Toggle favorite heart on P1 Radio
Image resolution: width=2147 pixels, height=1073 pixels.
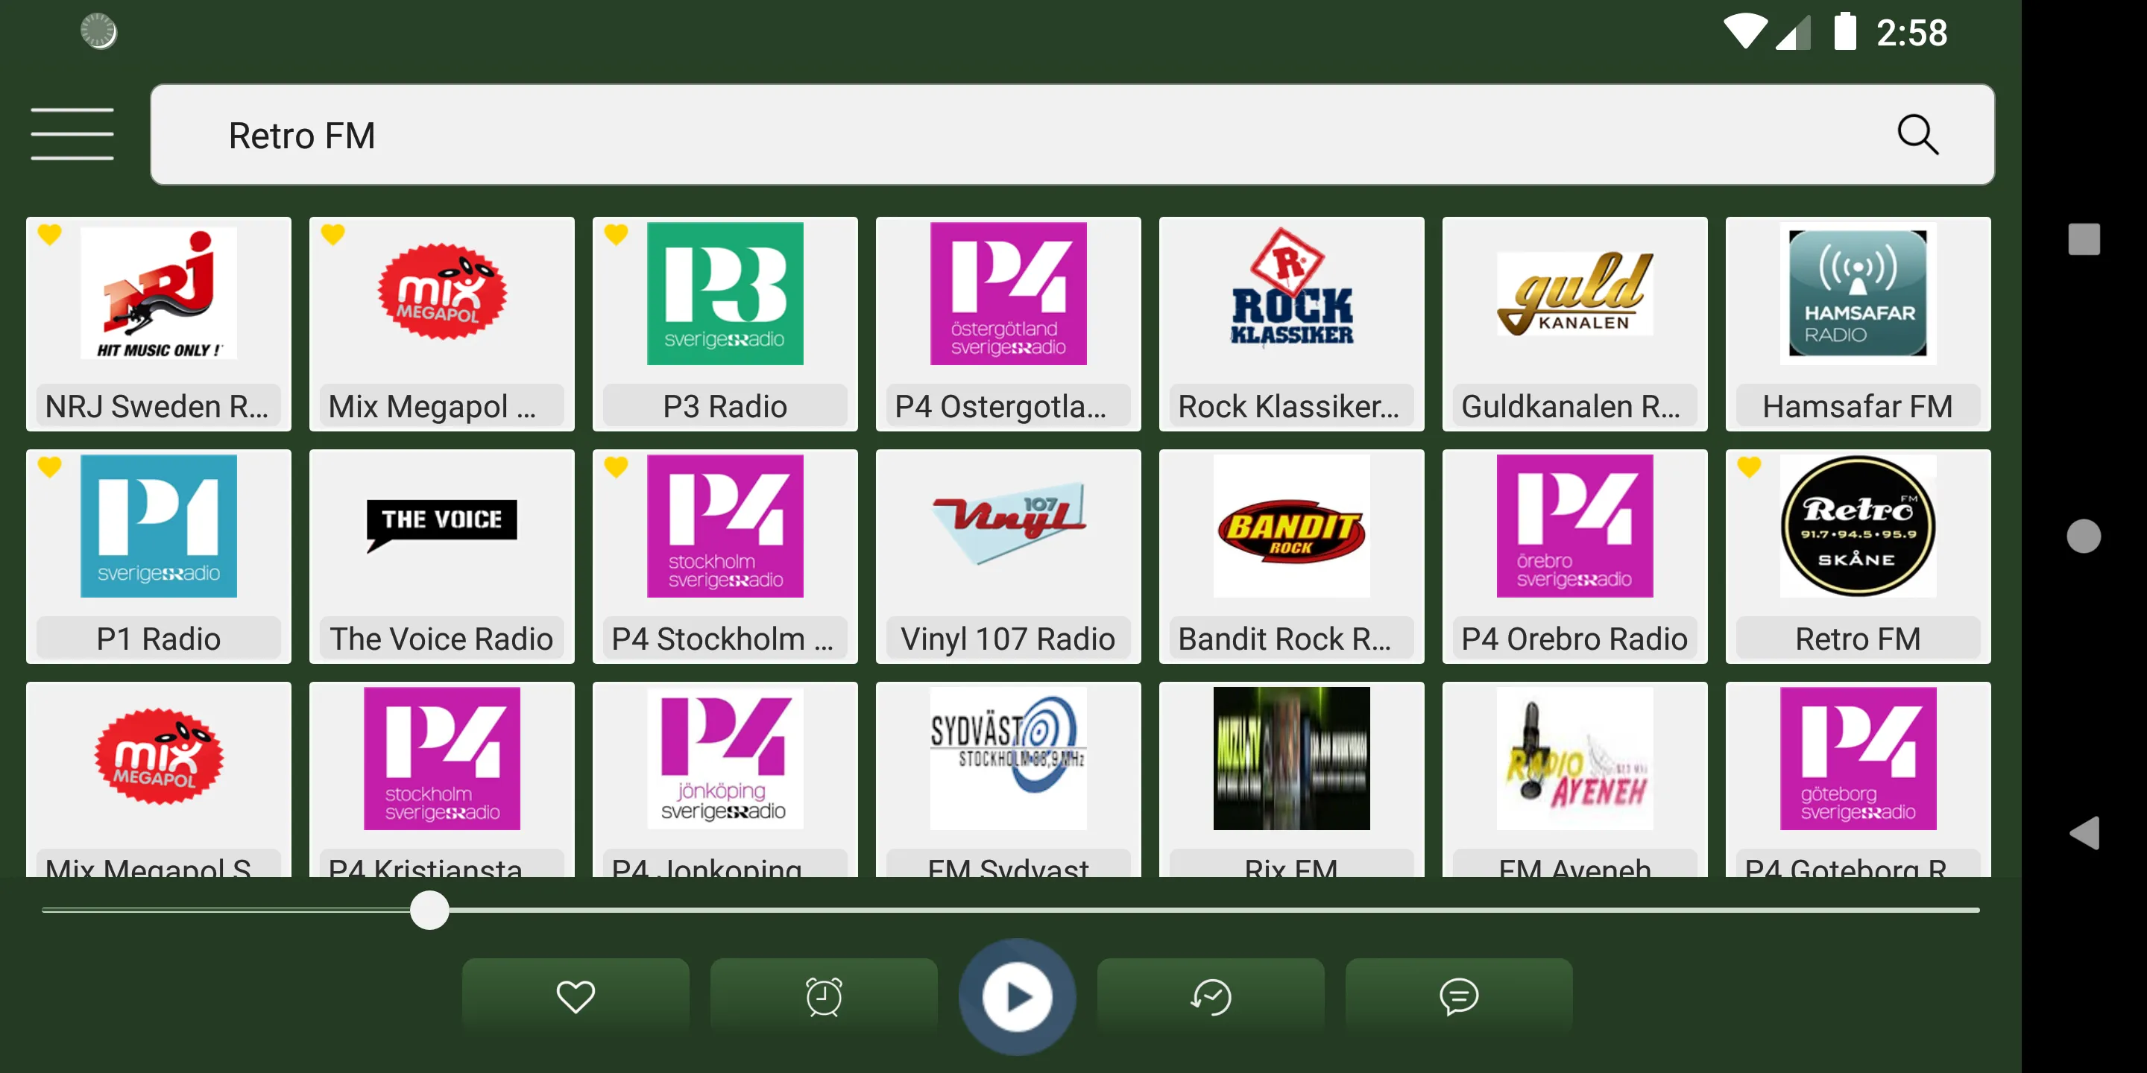point(49,467)
